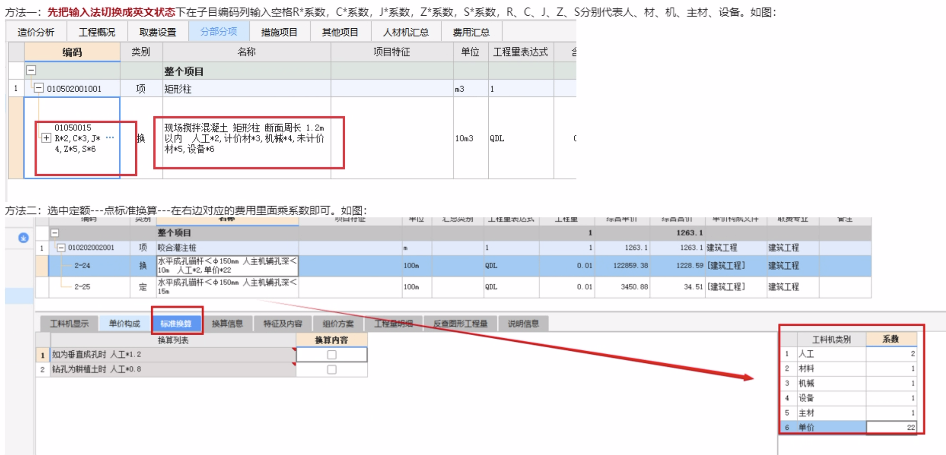This screenshot has width=946, height=455.
Task: Click the 现场搅拌混凝土 矩形柱 name cell
Action: coord(246,138)
